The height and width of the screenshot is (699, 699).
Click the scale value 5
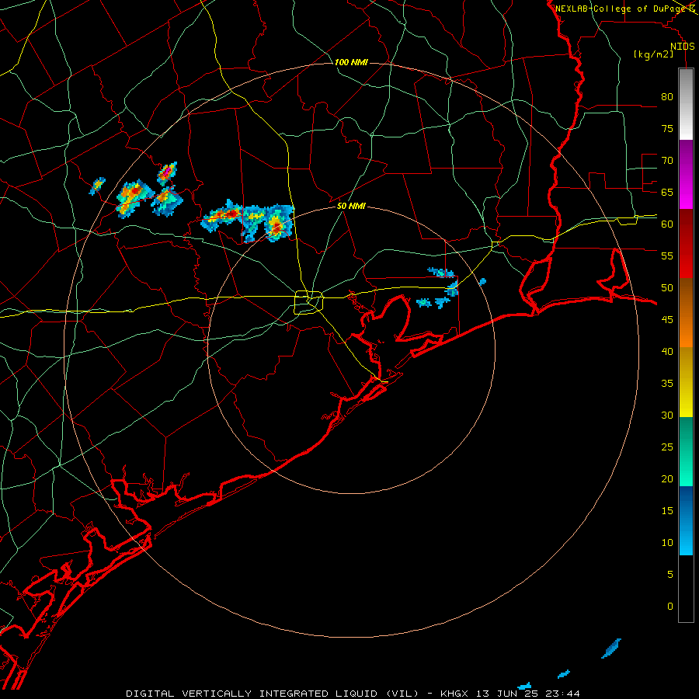(x=670, y=575)
